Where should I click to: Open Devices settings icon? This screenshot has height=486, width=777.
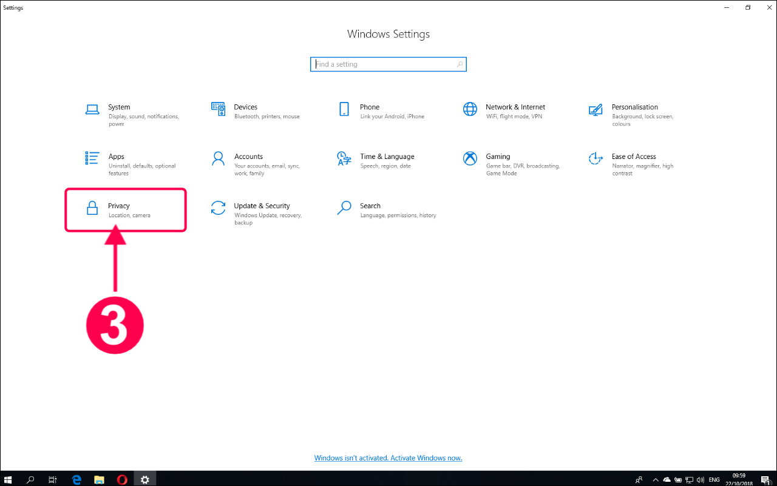click(x=218, y=109)
